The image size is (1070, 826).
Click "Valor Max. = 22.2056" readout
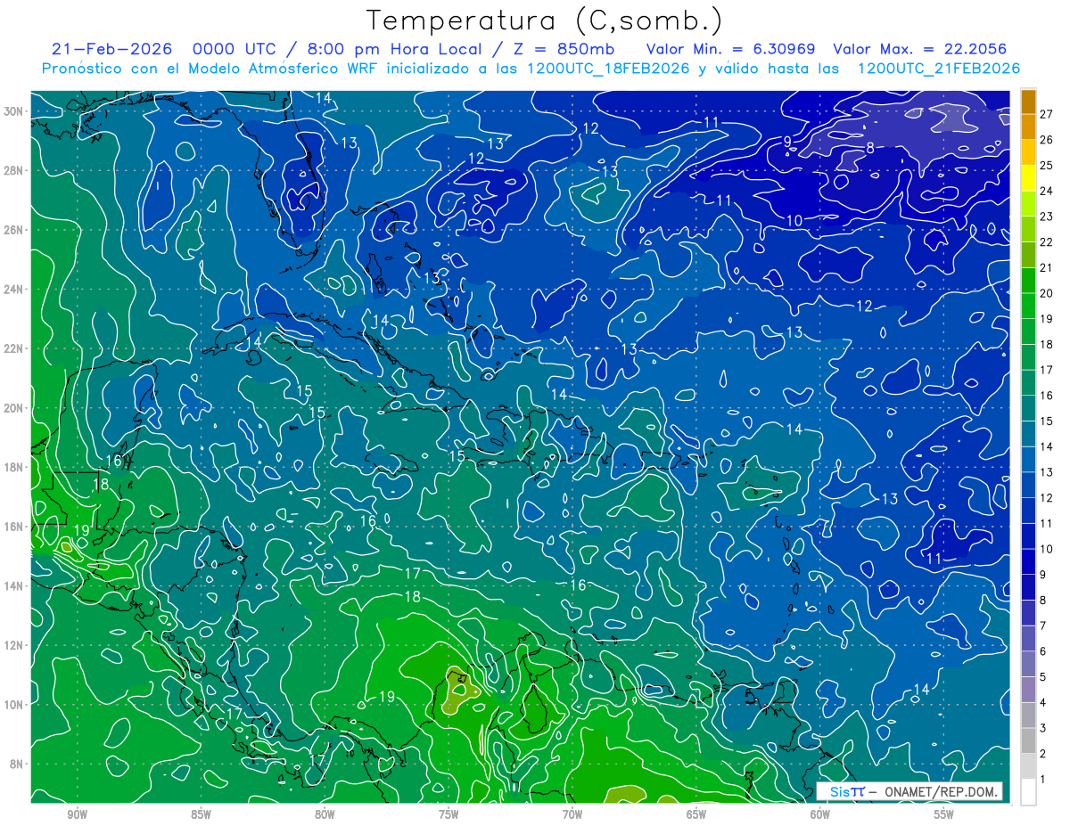[x=920, y=49]
